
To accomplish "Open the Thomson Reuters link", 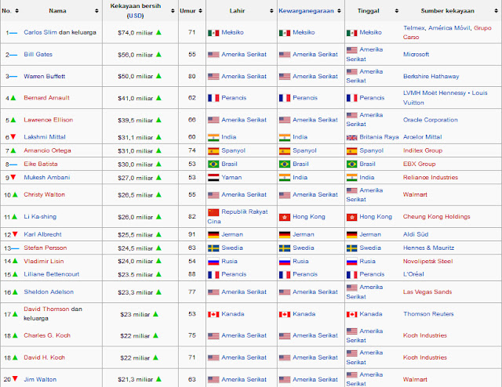I will tap(428, 314).
